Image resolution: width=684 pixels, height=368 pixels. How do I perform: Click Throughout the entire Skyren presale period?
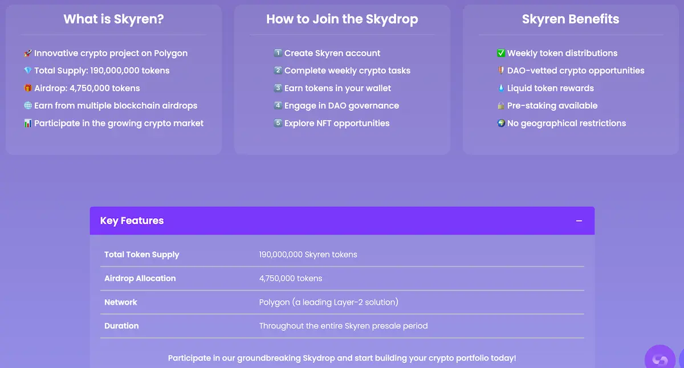[x=343, y=326]
